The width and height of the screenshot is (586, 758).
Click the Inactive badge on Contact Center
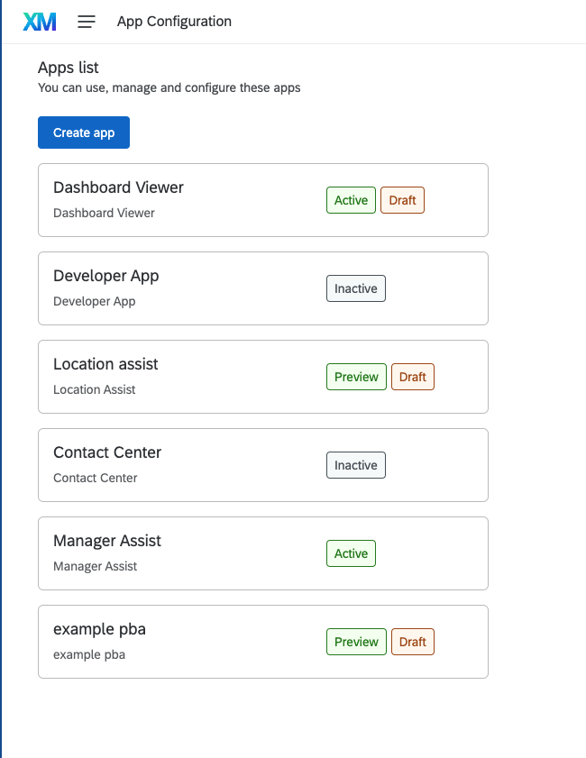tap(356, 465)
